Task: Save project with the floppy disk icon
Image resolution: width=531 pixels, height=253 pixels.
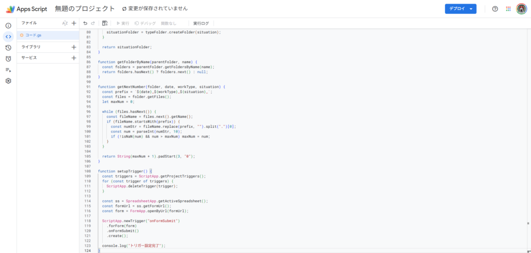Action: (x=105, y=23)
